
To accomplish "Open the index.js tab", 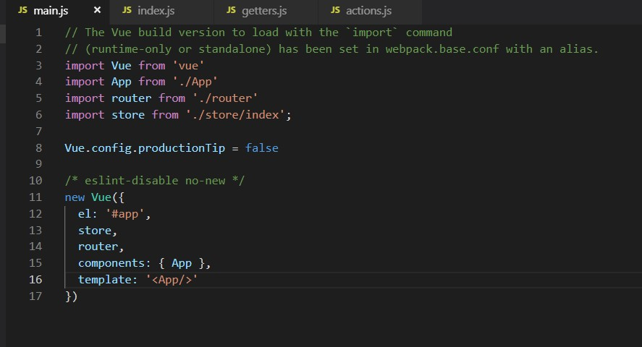I will point(156,11).
